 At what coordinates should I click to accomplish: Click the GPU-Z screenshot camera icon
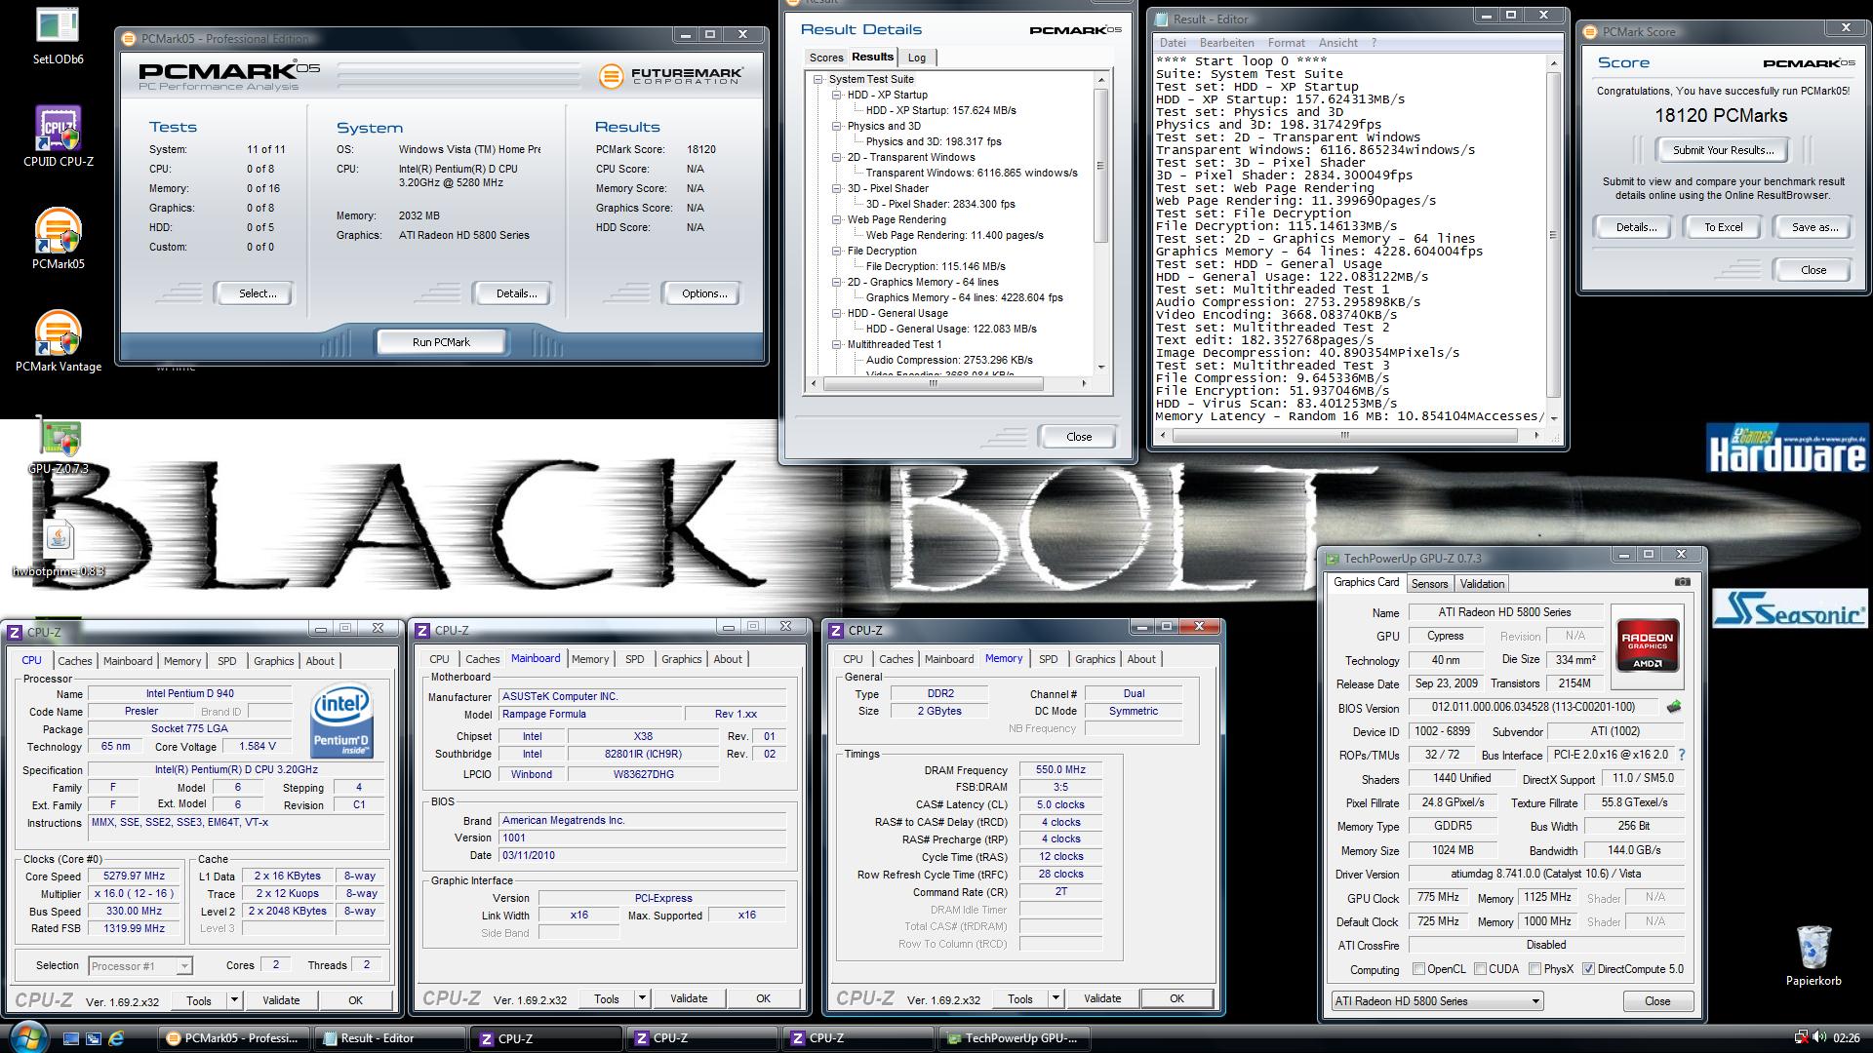pyautogui.click(x=1683, y=582)
